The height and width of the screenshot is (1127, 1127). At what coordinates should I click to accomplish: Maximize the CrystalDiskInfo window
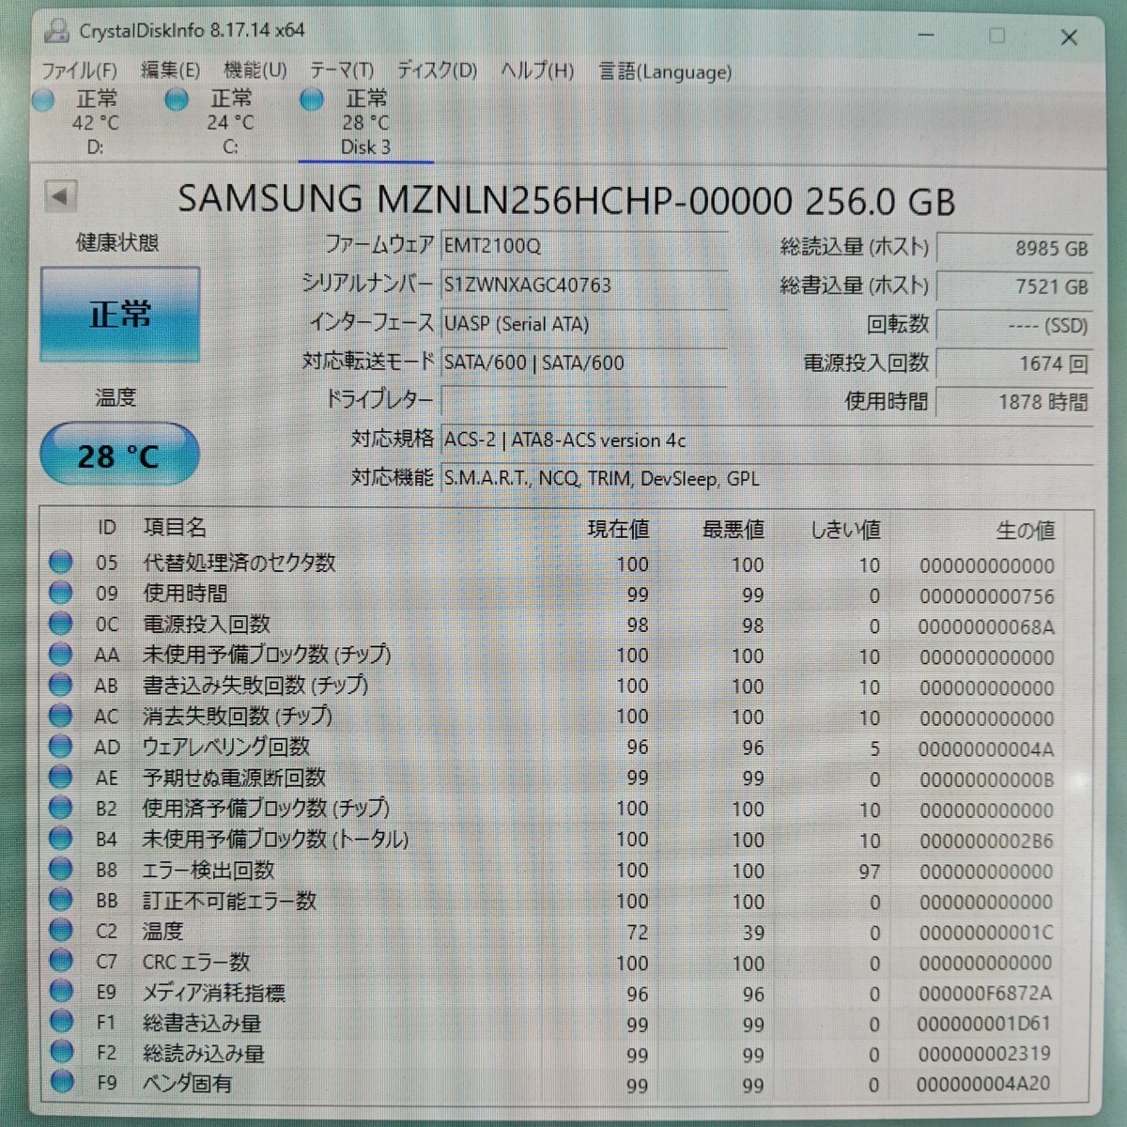(x=996, y=36)
